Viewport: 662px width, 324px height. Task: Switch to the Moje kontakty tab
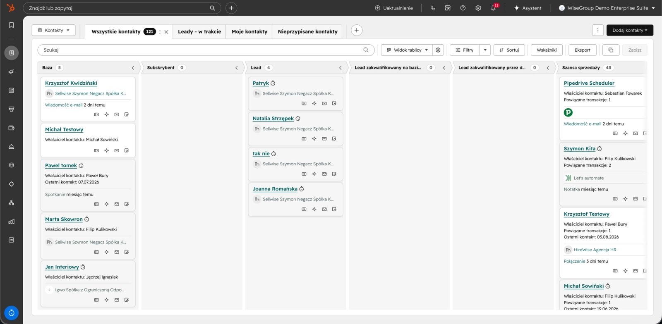point(249,31)
